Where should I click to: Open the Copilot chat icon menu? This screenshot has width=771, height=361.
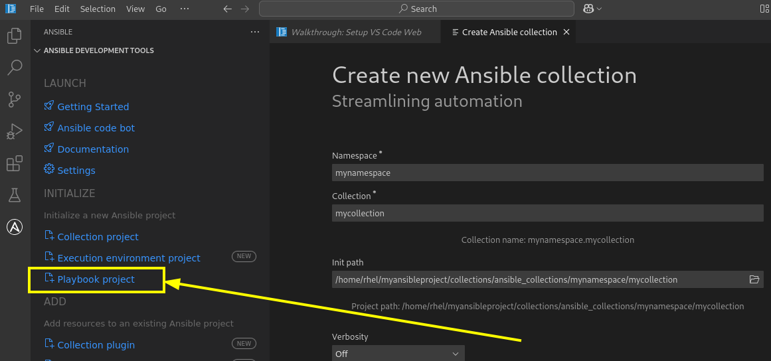(592, 9)
